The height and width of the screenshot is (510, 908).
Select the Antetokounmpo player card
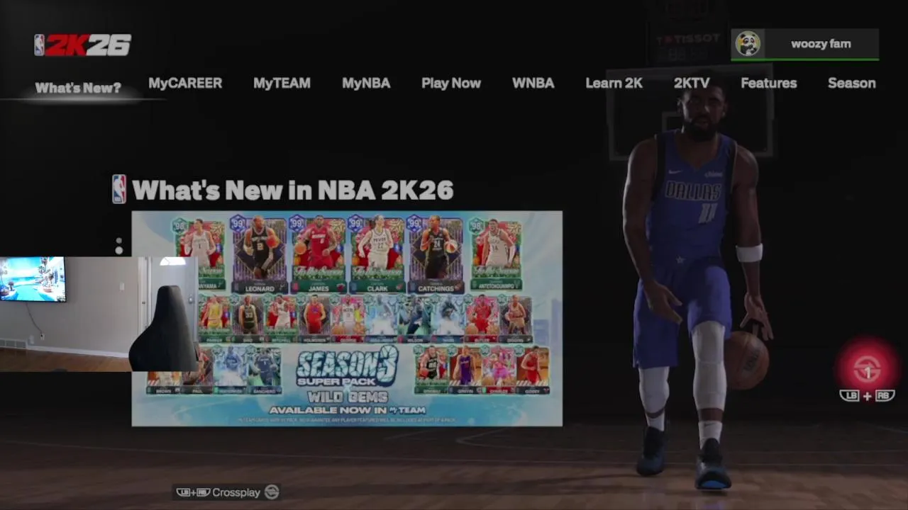495,255
